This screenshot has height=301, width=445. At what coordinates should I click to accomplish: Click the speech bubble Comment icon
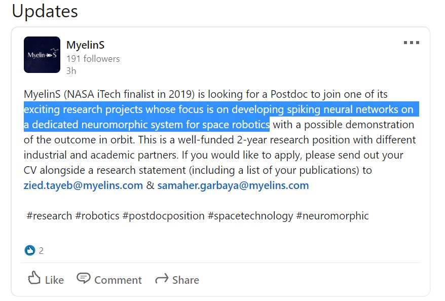(x=84, y=278)
